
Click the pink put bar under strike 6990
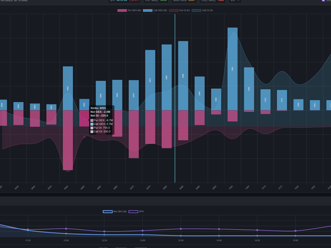tap(200, 118)
